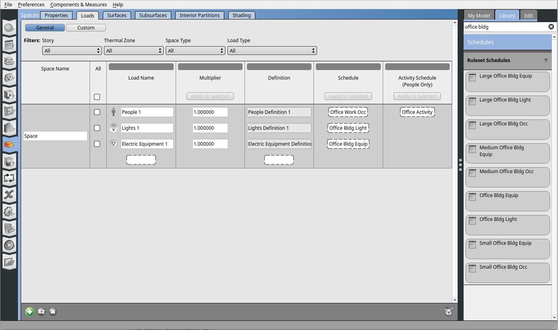The height and width of the screenshot is (330, 558).
Task: Check the box for Lights 1 load
Action: coord(97,128)
